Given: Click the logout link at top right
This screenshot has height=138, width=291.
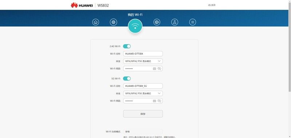Looking at the screenshot, I should click(x=212, y=5).
